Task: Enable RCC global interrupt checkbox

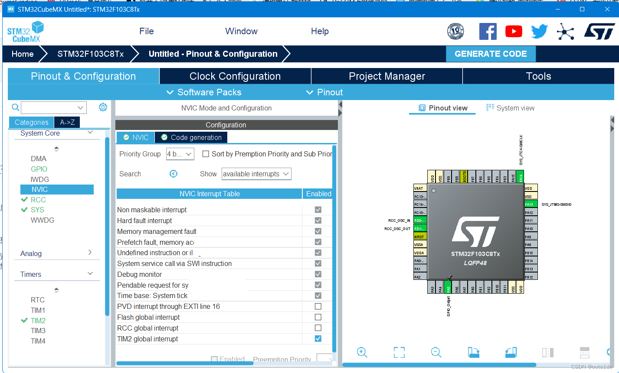Action: point(318,328)
